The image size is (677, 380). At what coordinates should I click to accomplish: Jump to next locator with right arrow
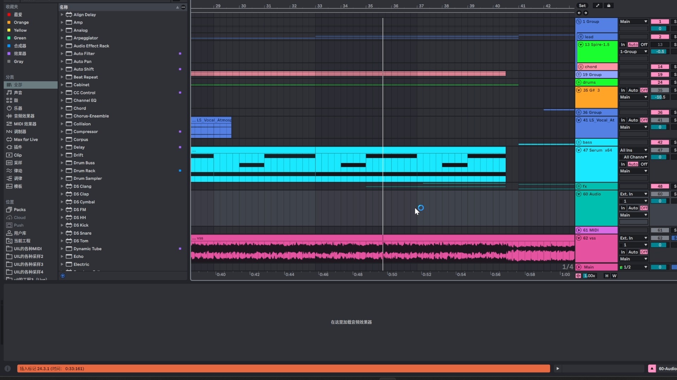(x=586, y=13)
